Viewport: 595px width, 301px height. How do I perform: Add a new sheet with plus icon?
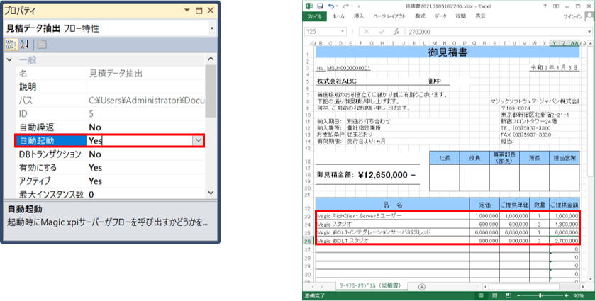423,286
